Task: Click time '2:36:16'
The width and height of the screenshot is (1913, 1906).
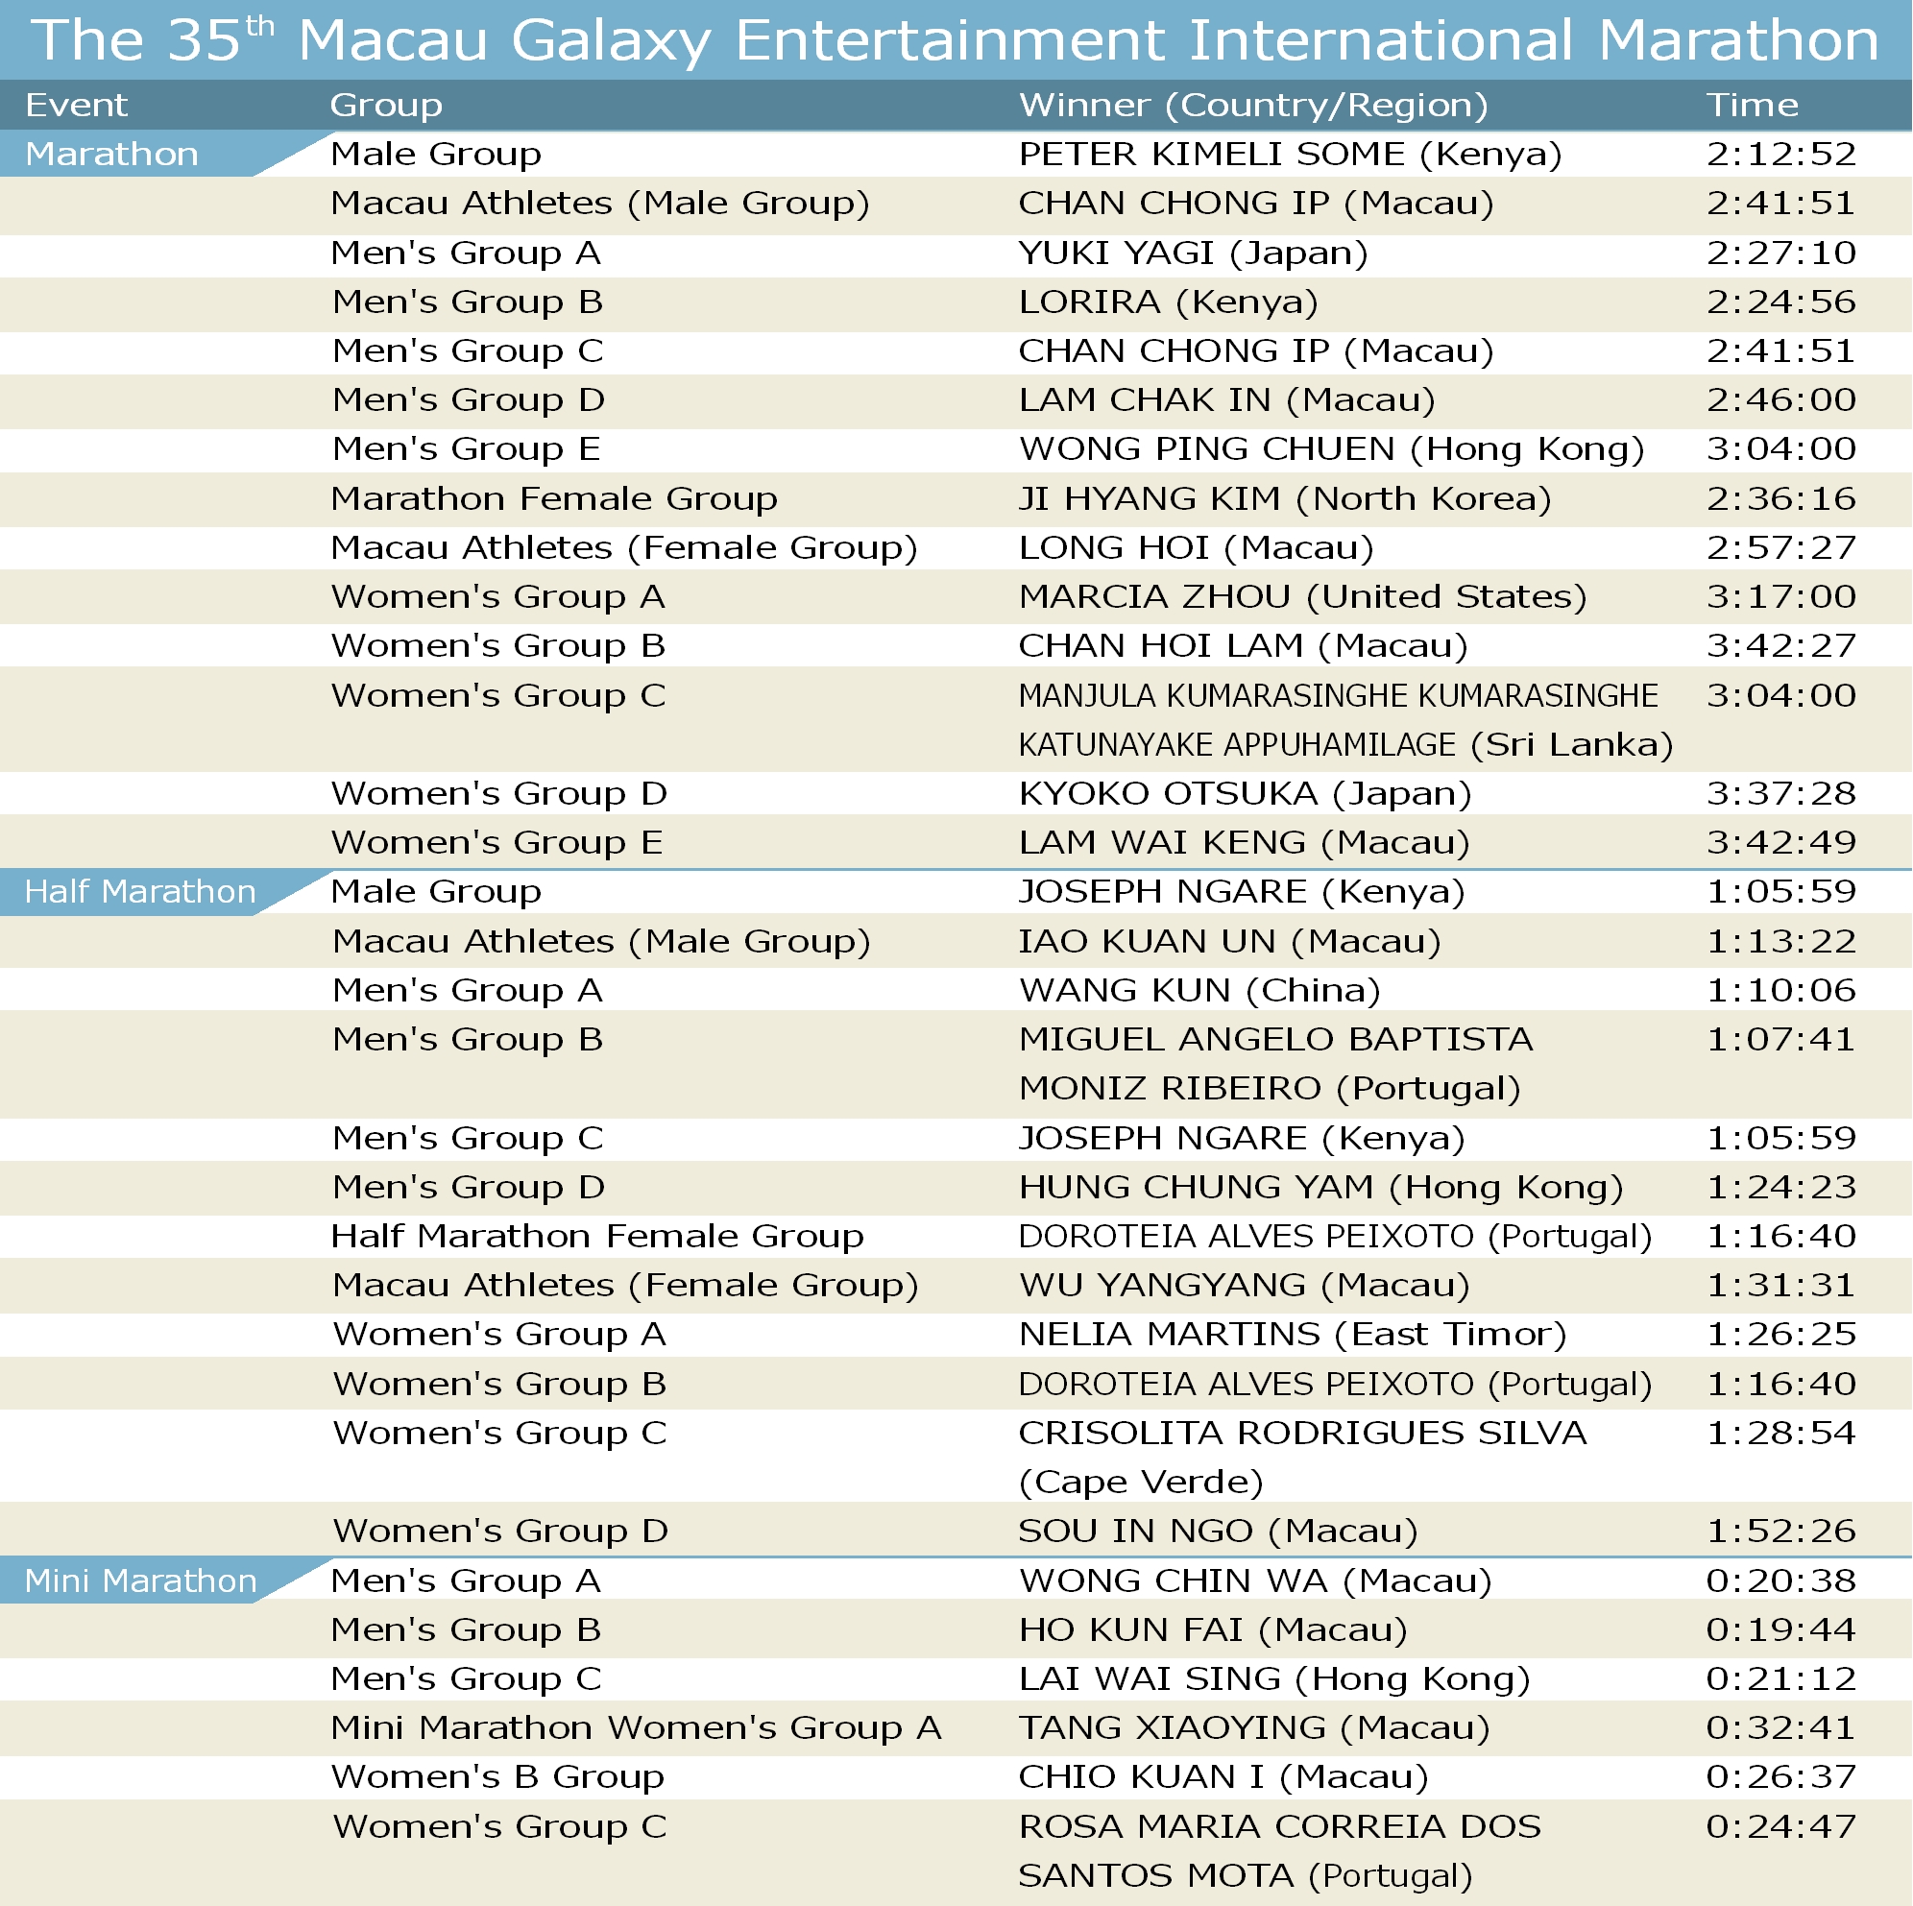Action: click(1781, 498)
